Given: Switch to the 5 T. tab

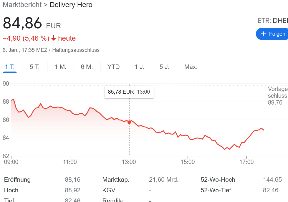Looking at the screenshot, I should pyautogui.click(x=34, y=67).
